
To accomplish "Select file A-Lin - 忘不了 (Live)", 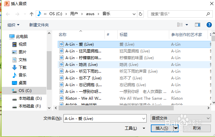I will coord(134,78).
